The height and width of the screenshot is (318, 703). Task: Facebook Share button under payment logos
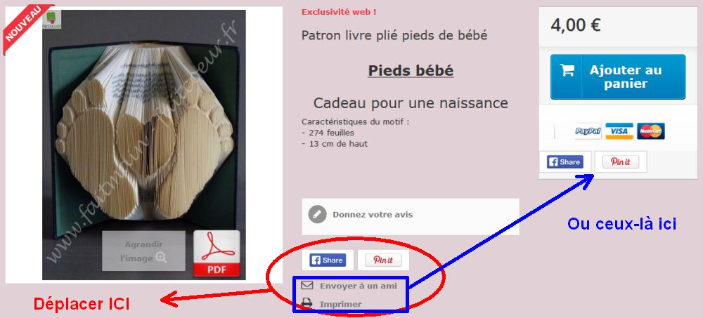(565, 161)
